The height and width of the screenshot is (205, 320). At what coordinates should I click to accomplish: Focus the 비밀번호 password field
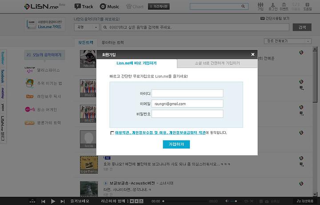[x=188, y=114]
